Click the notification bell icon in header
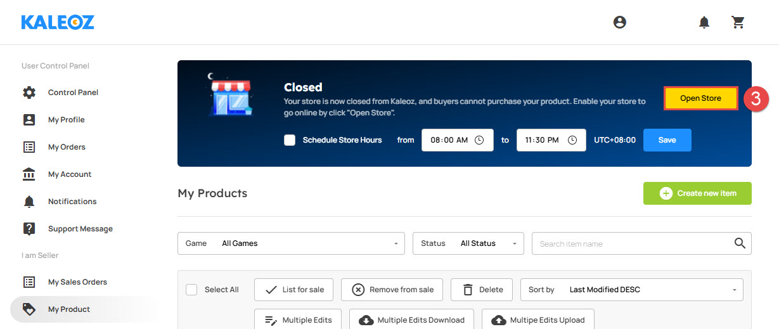This screenshot has width=779, height=329. pyautogui.click(x=704, y=22)
